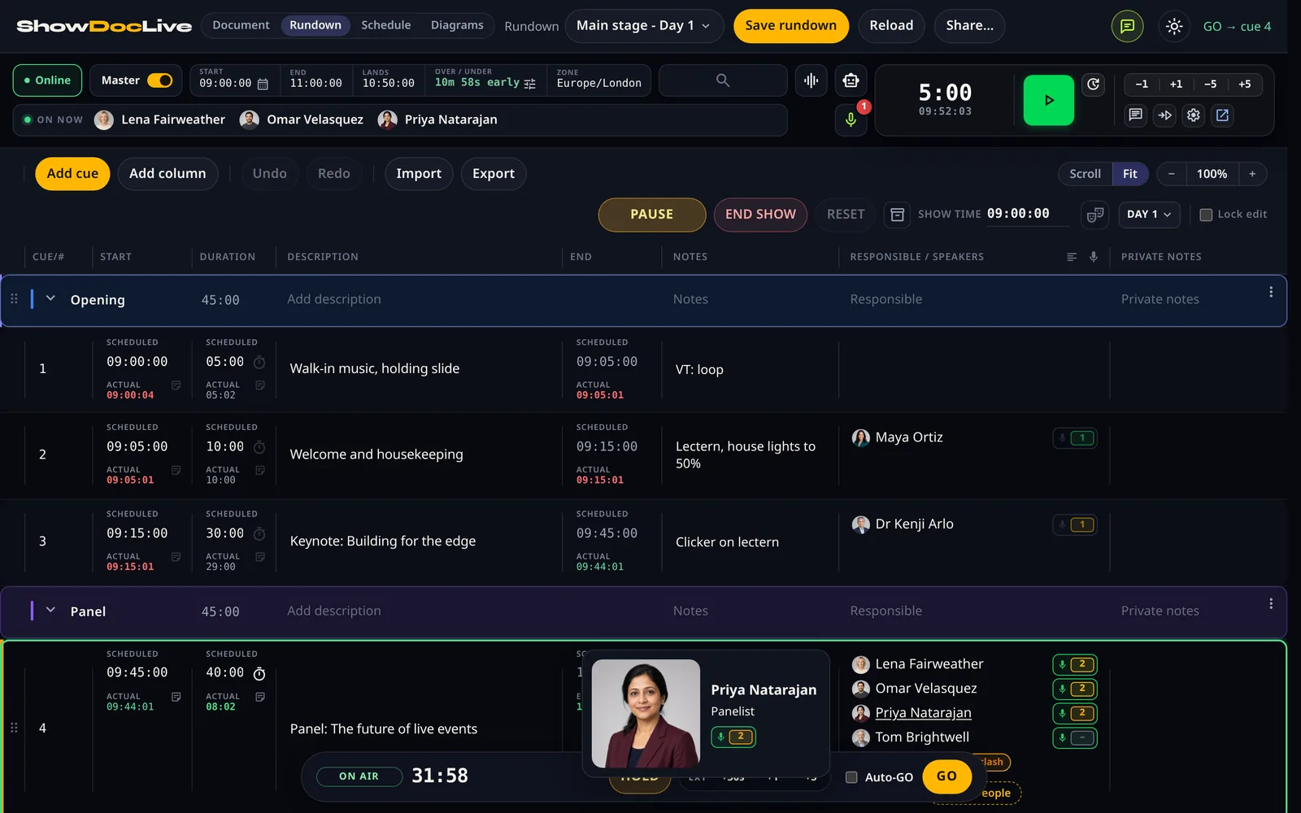Open calendar icon beside start time

(263, 84)
